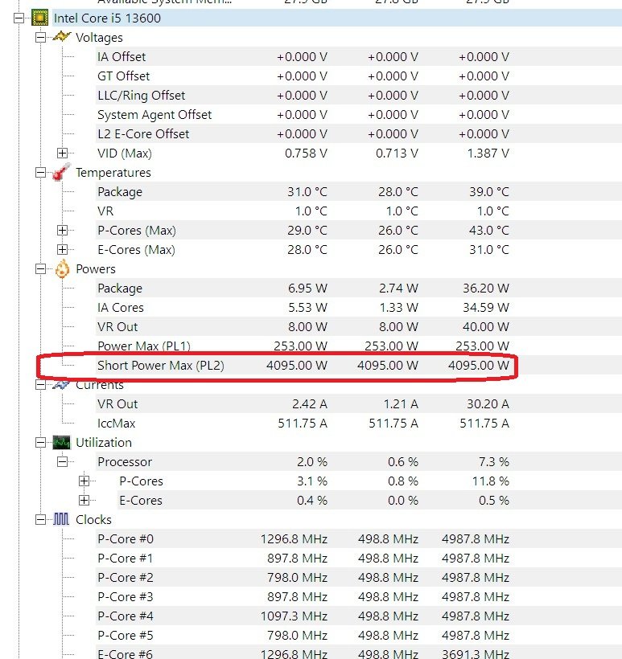Select the Voltages label
622x659 pixels.
99,38
